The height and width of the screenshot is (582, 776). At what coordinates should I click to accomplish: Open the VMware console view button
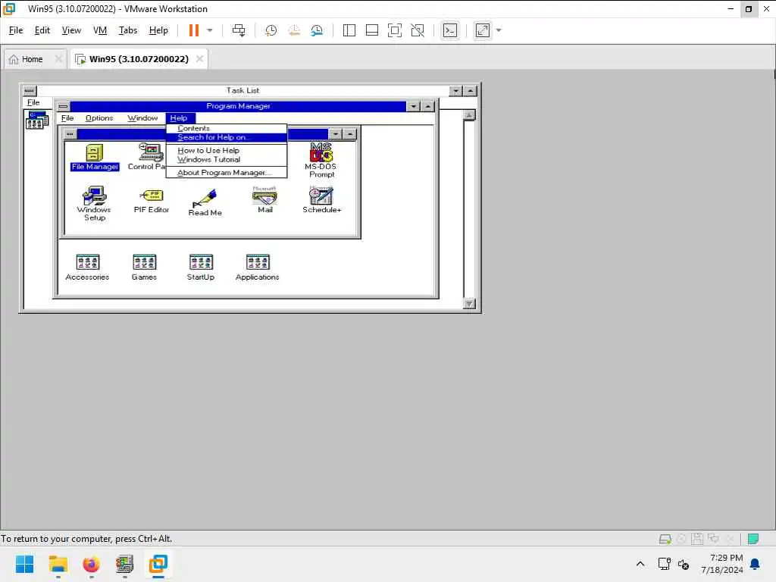450,30
